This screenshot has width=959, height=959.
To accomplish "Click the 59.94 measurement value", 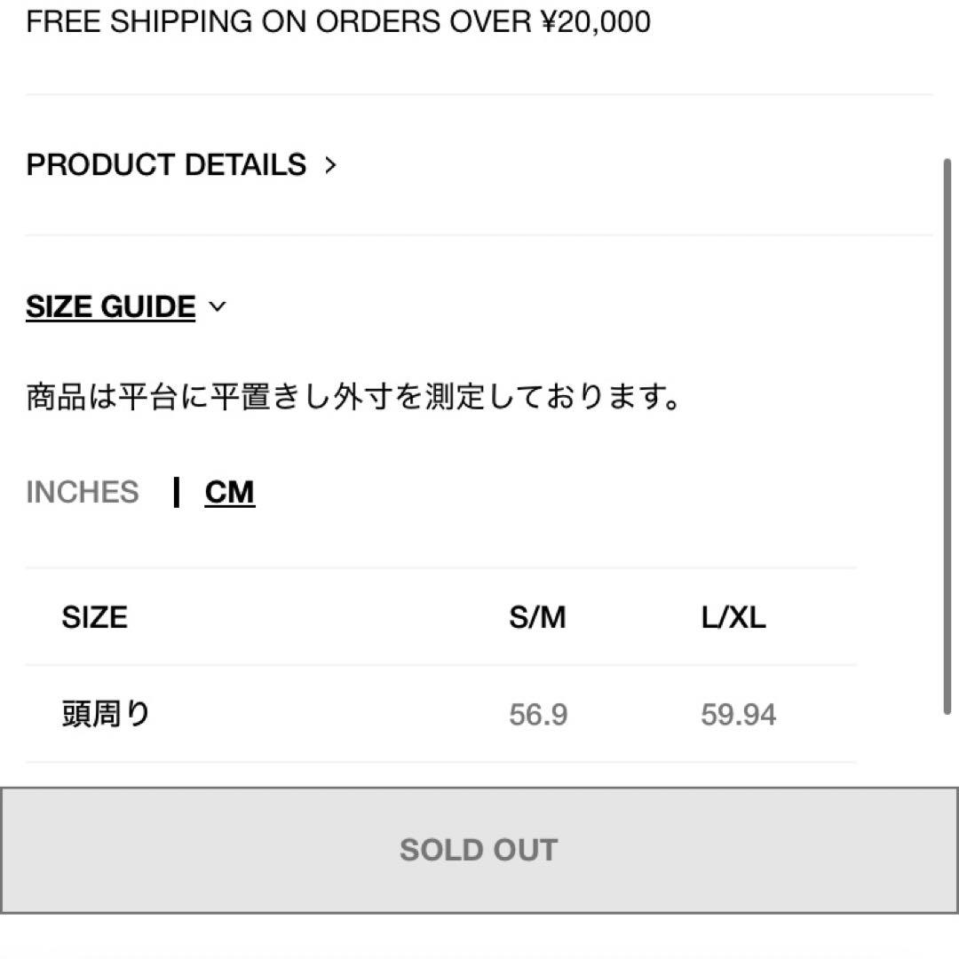I will [x=738, y=715].
